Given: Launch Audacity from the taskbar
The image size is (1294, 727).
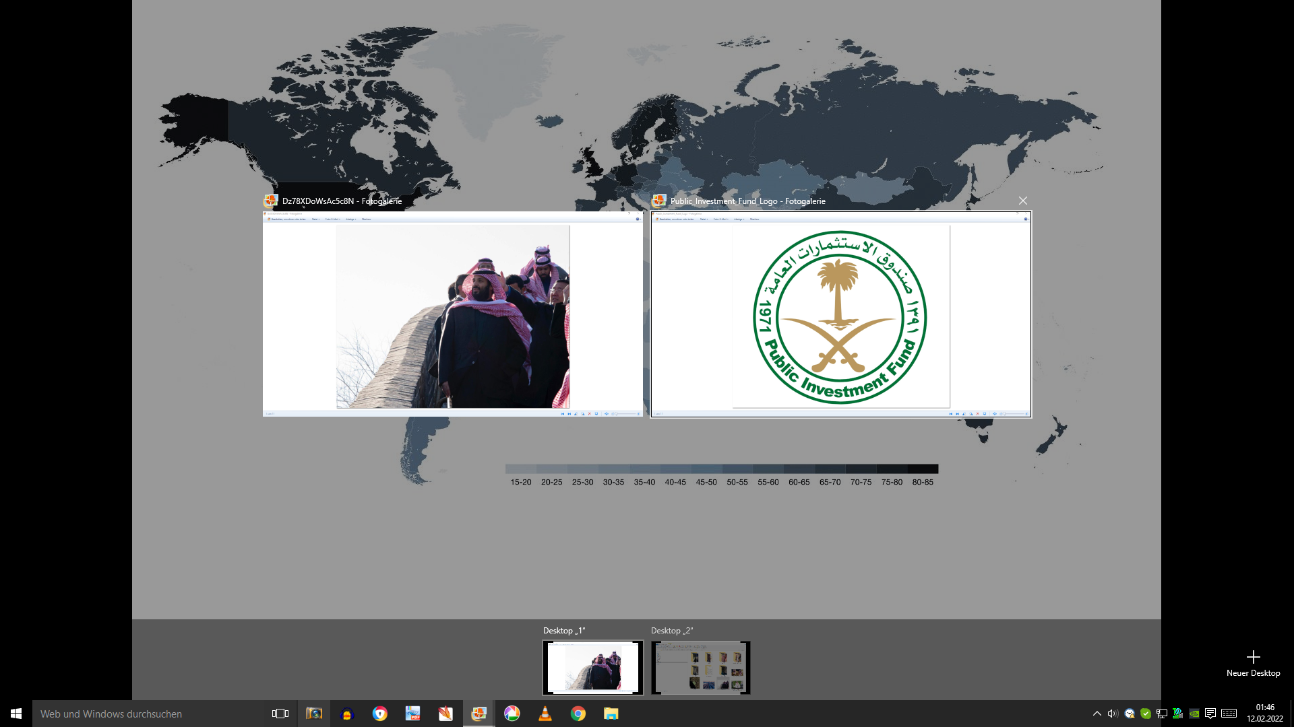Looking at the screenshot, I should tap(347, 714).
